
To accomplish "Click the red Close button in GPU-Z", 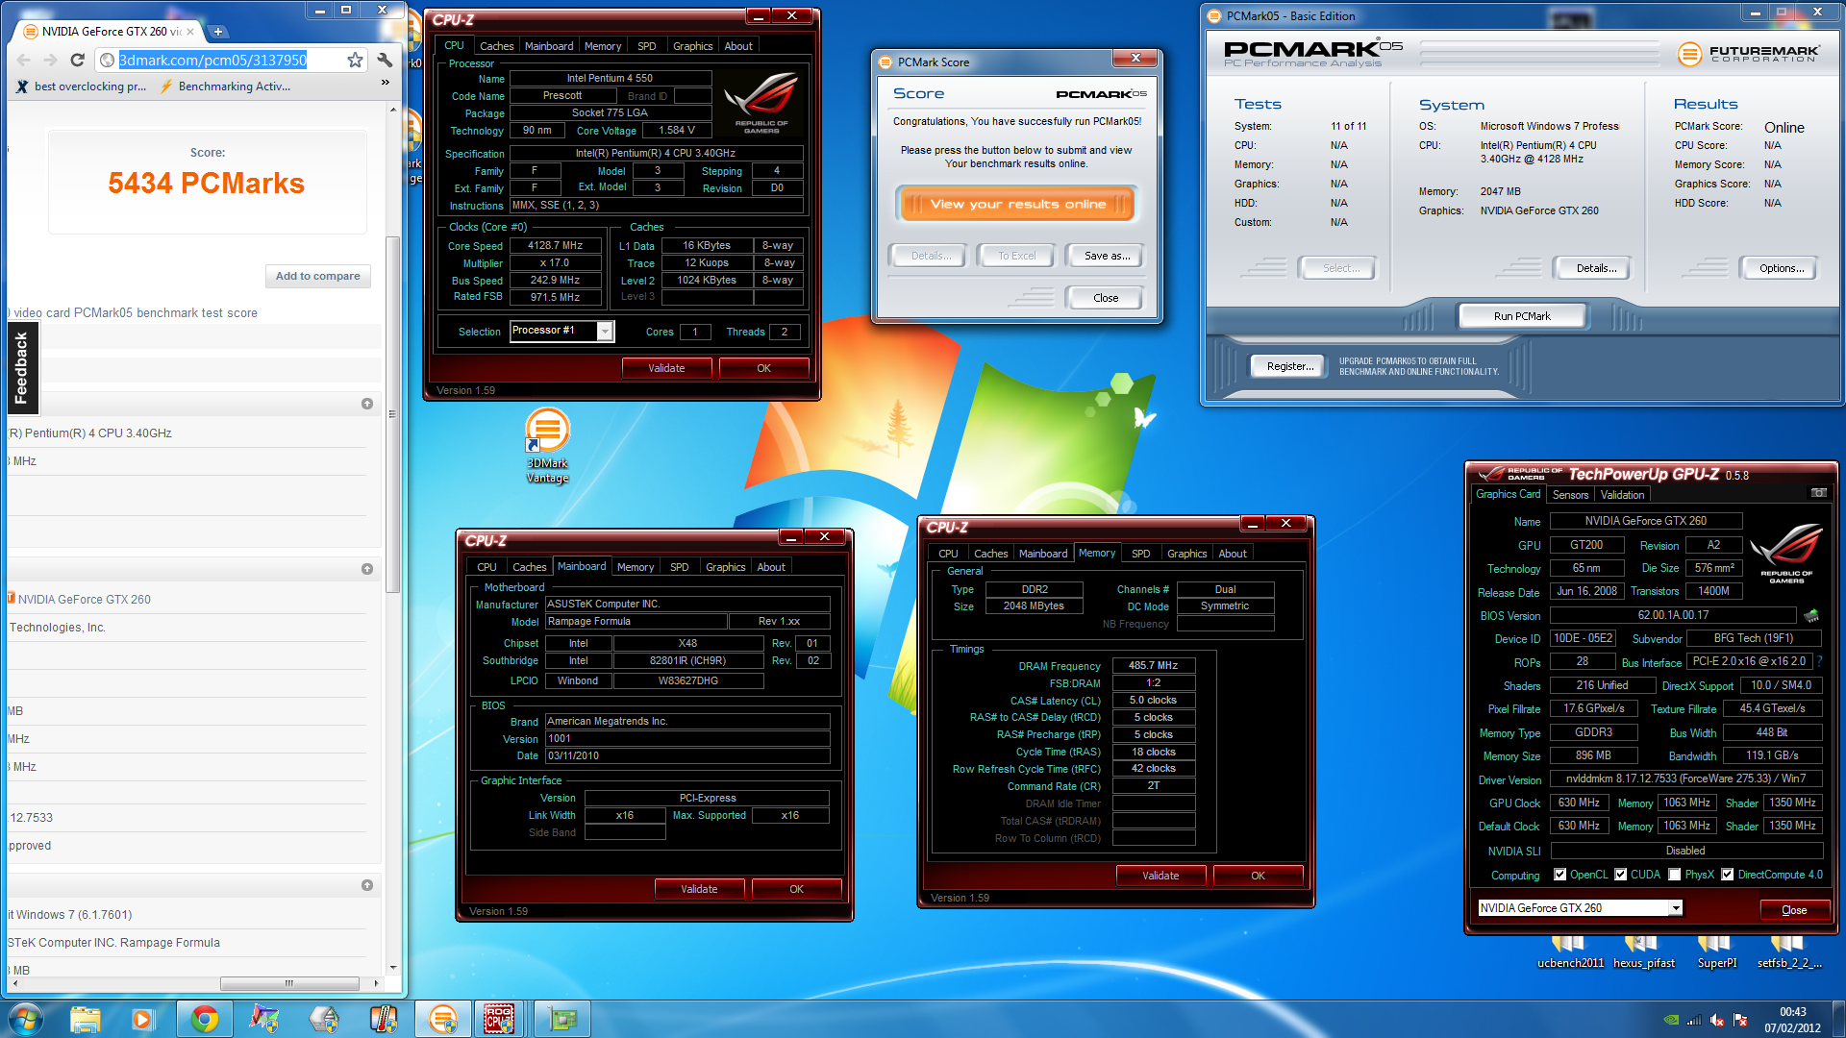I will pos(1794,910).
